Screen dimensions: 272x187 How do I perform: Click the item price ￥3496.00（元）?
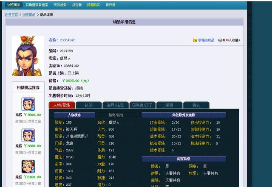(76, 81)
